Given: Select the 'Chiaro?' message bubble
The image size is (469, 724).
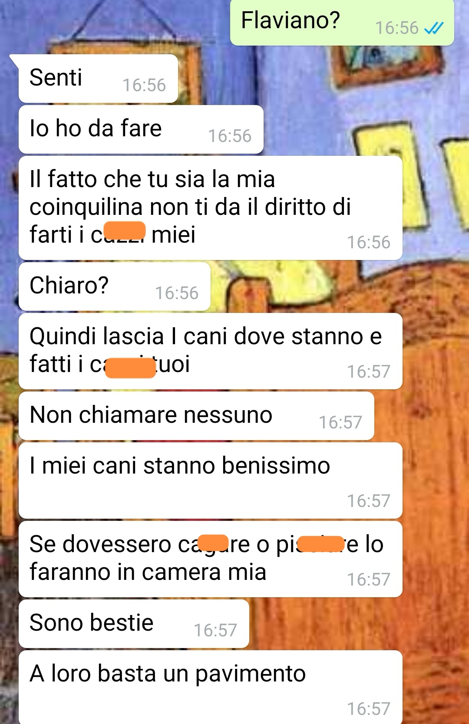Looking at the screenshot, I should click(115, 286).
